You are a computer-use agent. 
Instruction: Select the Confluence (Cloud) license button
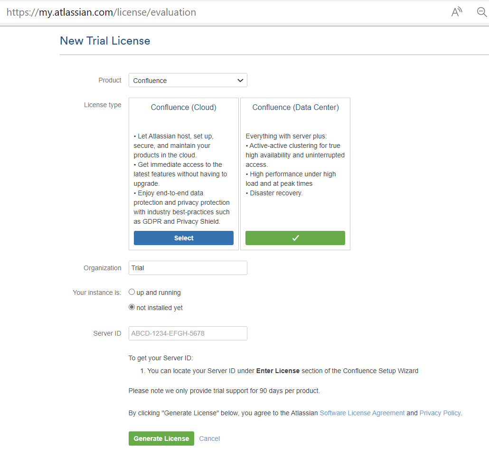click(x=184, y=238)
